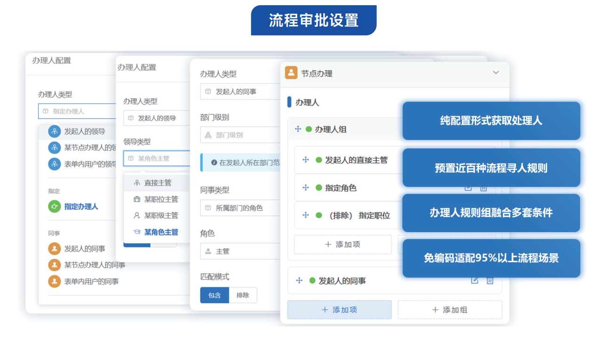
Task: Collapse the 节点办理 panel chevron
Action: pos(496,73)
